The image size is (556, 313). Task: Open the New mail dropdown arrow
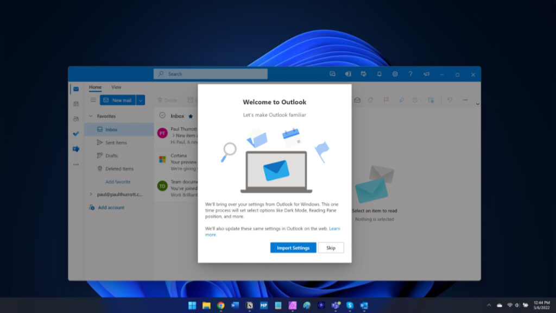[x=140, y=100]
